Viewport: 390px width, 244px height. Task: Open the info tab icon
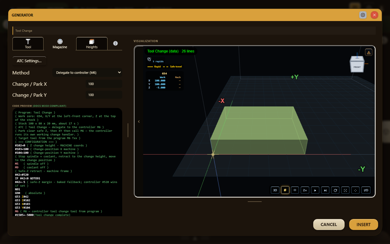115,43
